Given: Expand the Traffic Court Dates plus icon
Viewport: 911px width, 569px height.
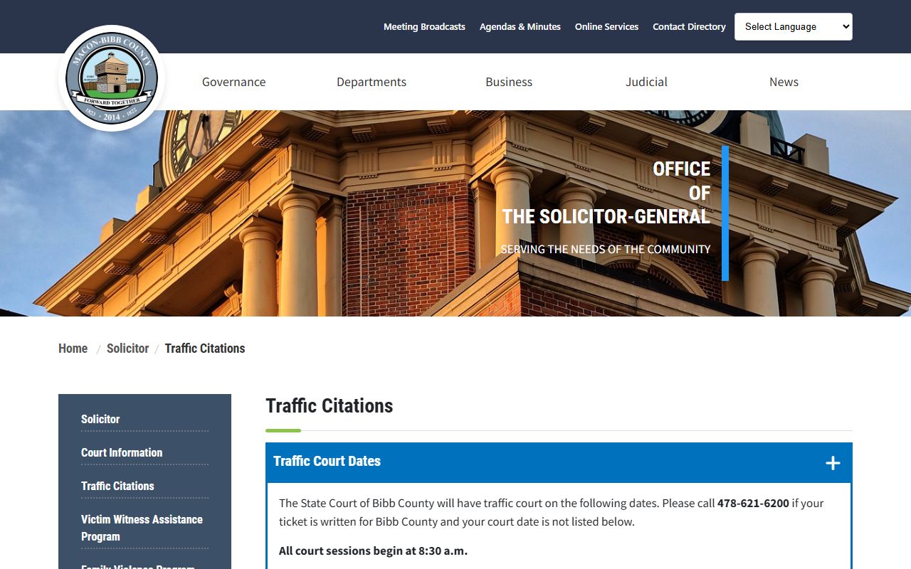Looking at the screenshot, I should (833, 463).
